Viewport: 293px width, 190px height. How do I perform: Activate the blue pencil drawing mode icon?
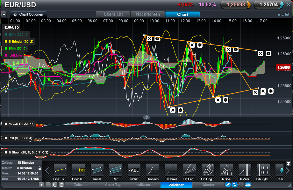coord(228,185)
